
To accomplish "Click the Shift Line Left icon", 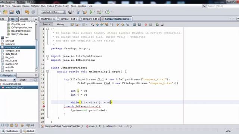I will click(x=134, y=25).
